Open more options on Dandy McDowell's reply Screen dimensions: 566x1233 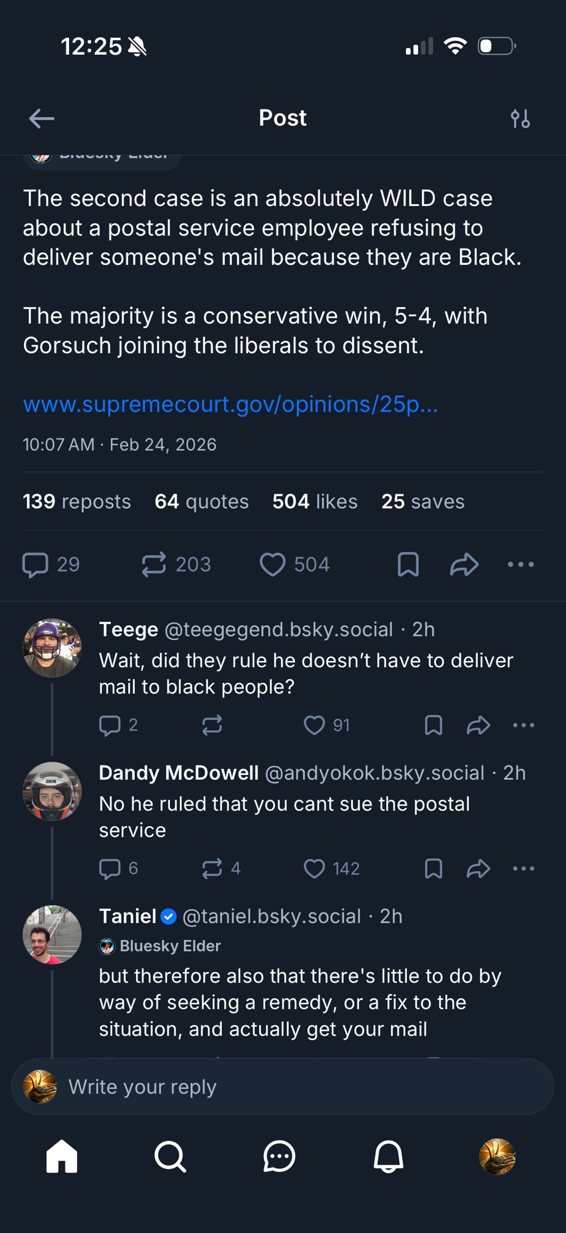524,869
